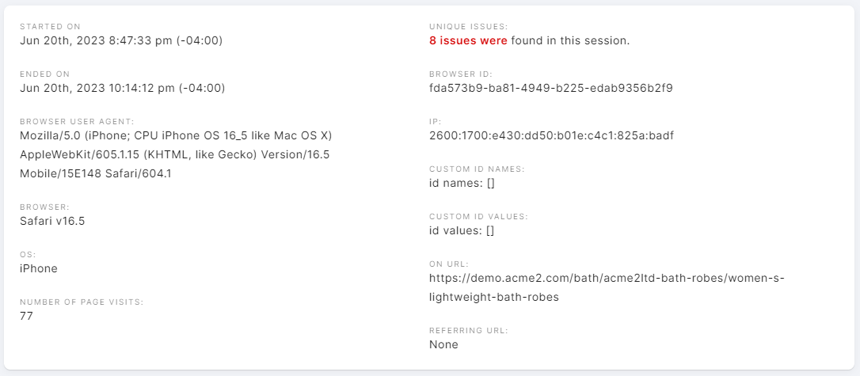Click the referring URL None value
This screenshot has width=860, height=376.
(443, 345)
